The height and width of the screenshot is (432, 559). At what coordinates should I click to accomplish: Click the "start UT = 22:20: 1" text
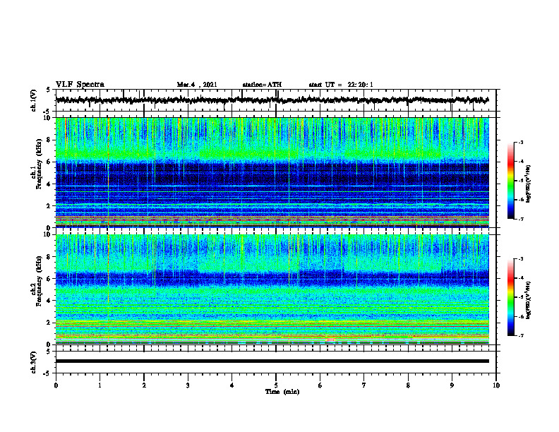point(341,85)
